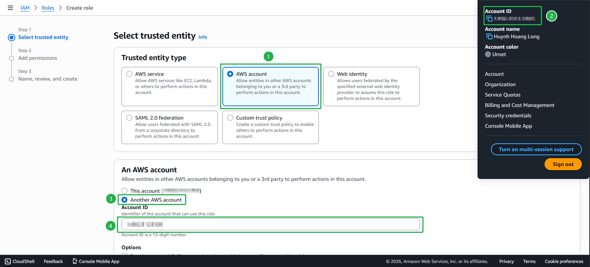
Task: Click the Name, review, and create step
Action: coord(48,79)
